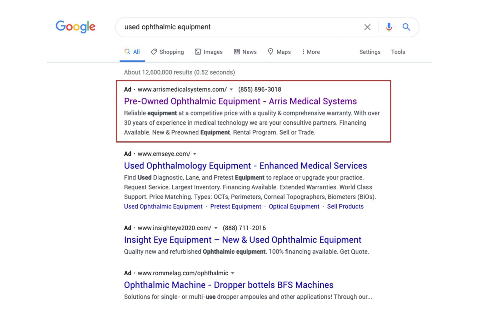
Task: Open Insight Eye Equipment New & Used link
Action: point(242,240)
